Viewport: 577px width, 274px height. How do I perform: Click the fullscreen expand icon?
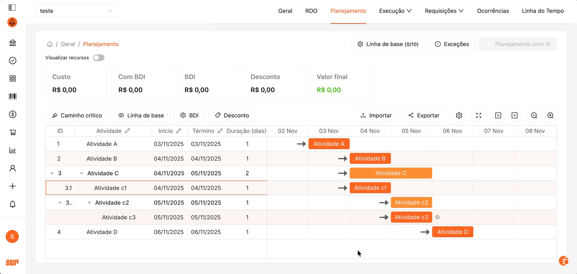pos(479,115)
